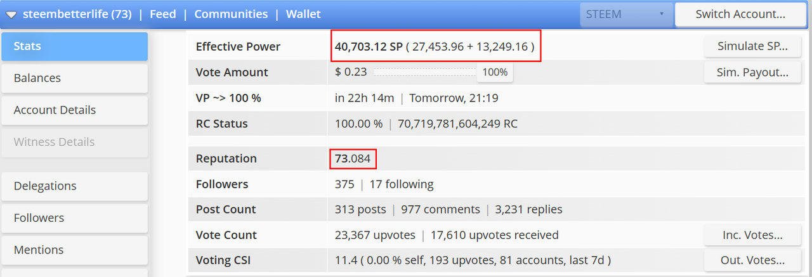Viewport: 812px width, 277px height.
Task: Click the 73.084 reputation value
Action: point(353,158)
